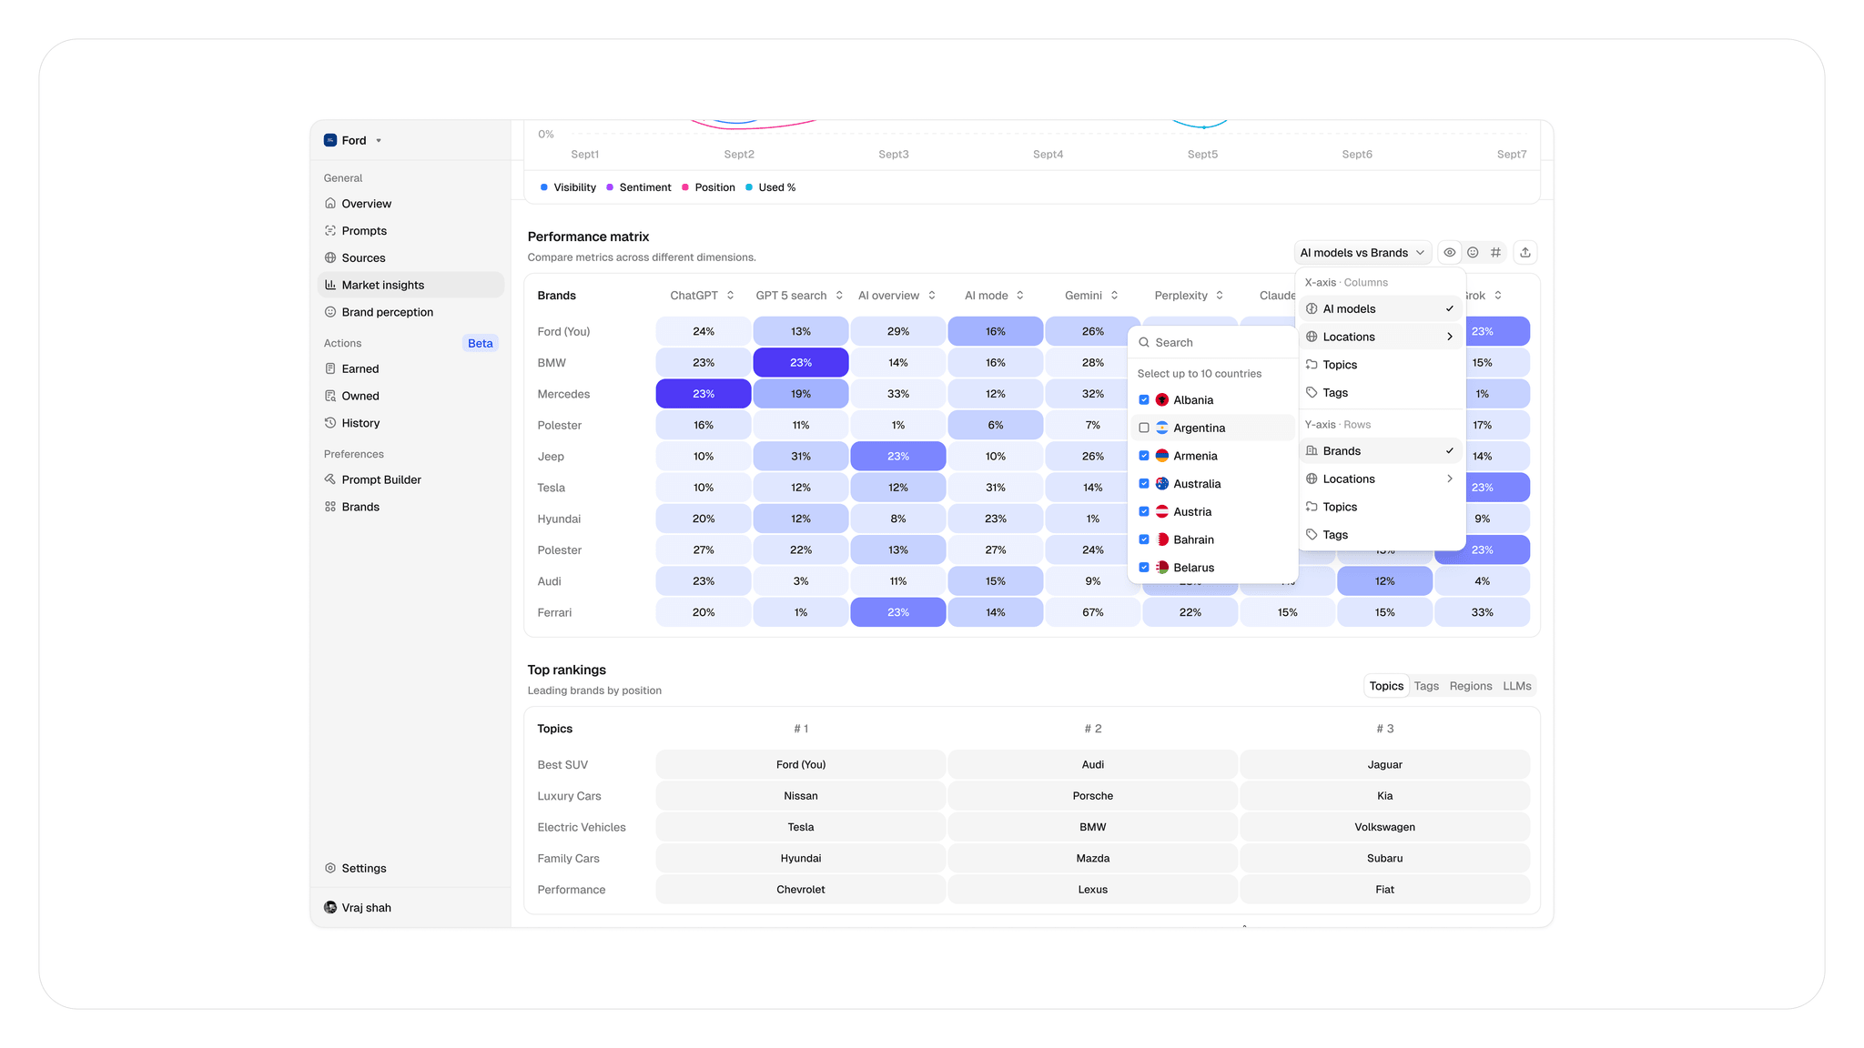Open the AI models vs Brands dropdown

(1362, 253)
